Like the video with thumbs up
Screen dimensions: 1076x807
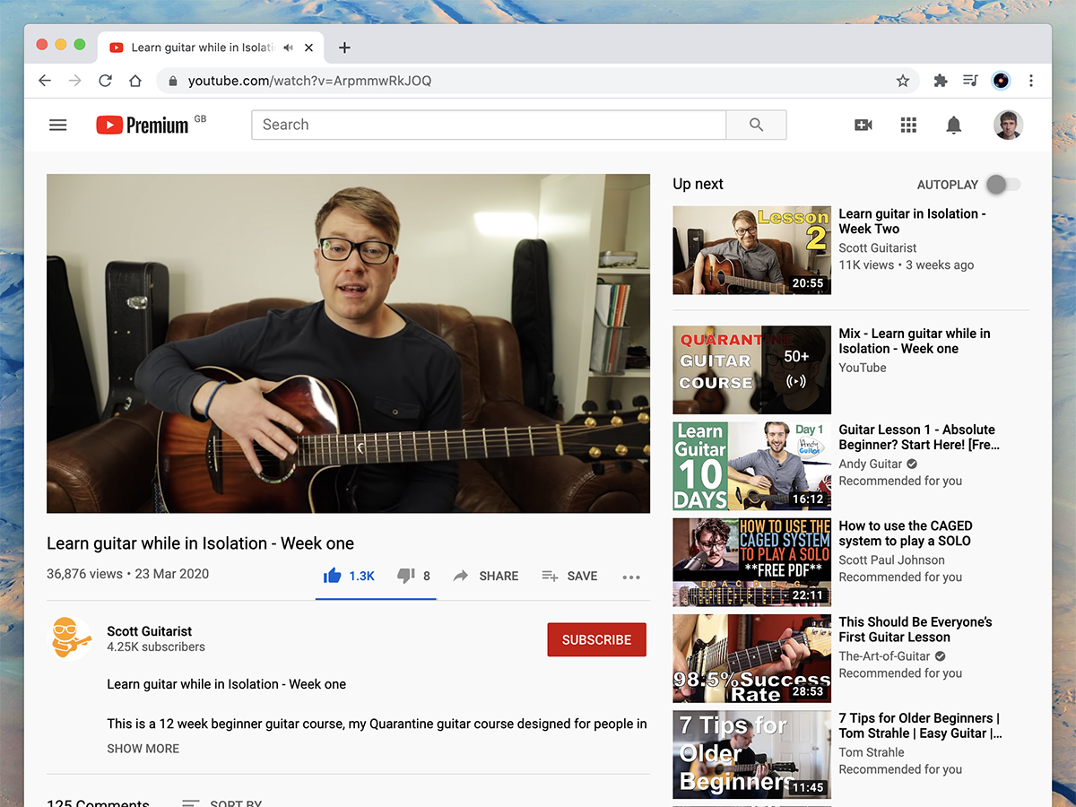point(333,576)
